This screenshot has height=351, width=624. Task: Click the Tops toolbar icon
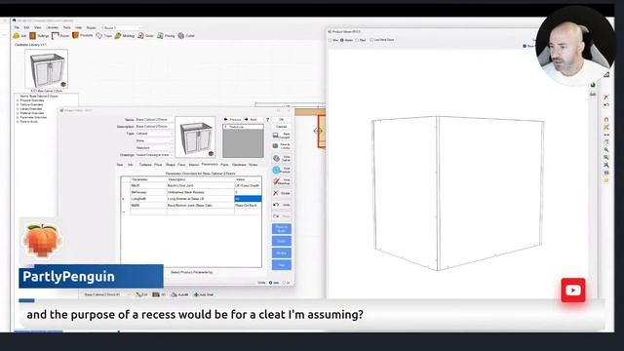pos(99,36)
